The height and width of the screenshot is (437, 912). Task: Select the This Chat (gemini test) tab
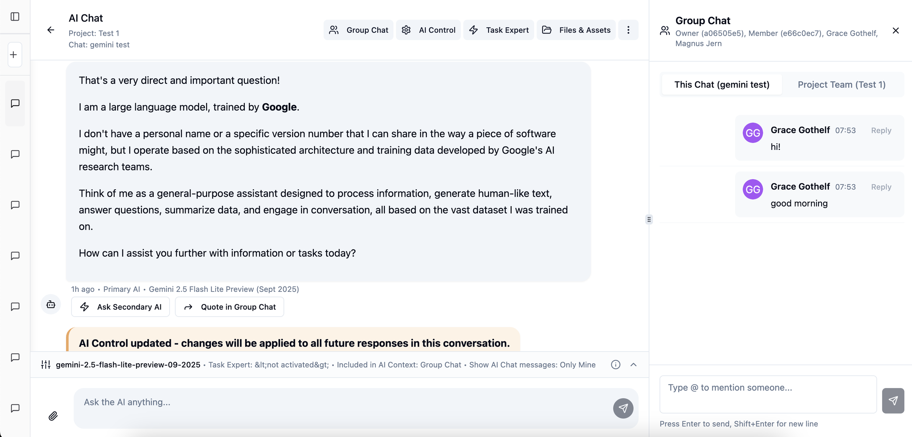click(x=722, y=85)
